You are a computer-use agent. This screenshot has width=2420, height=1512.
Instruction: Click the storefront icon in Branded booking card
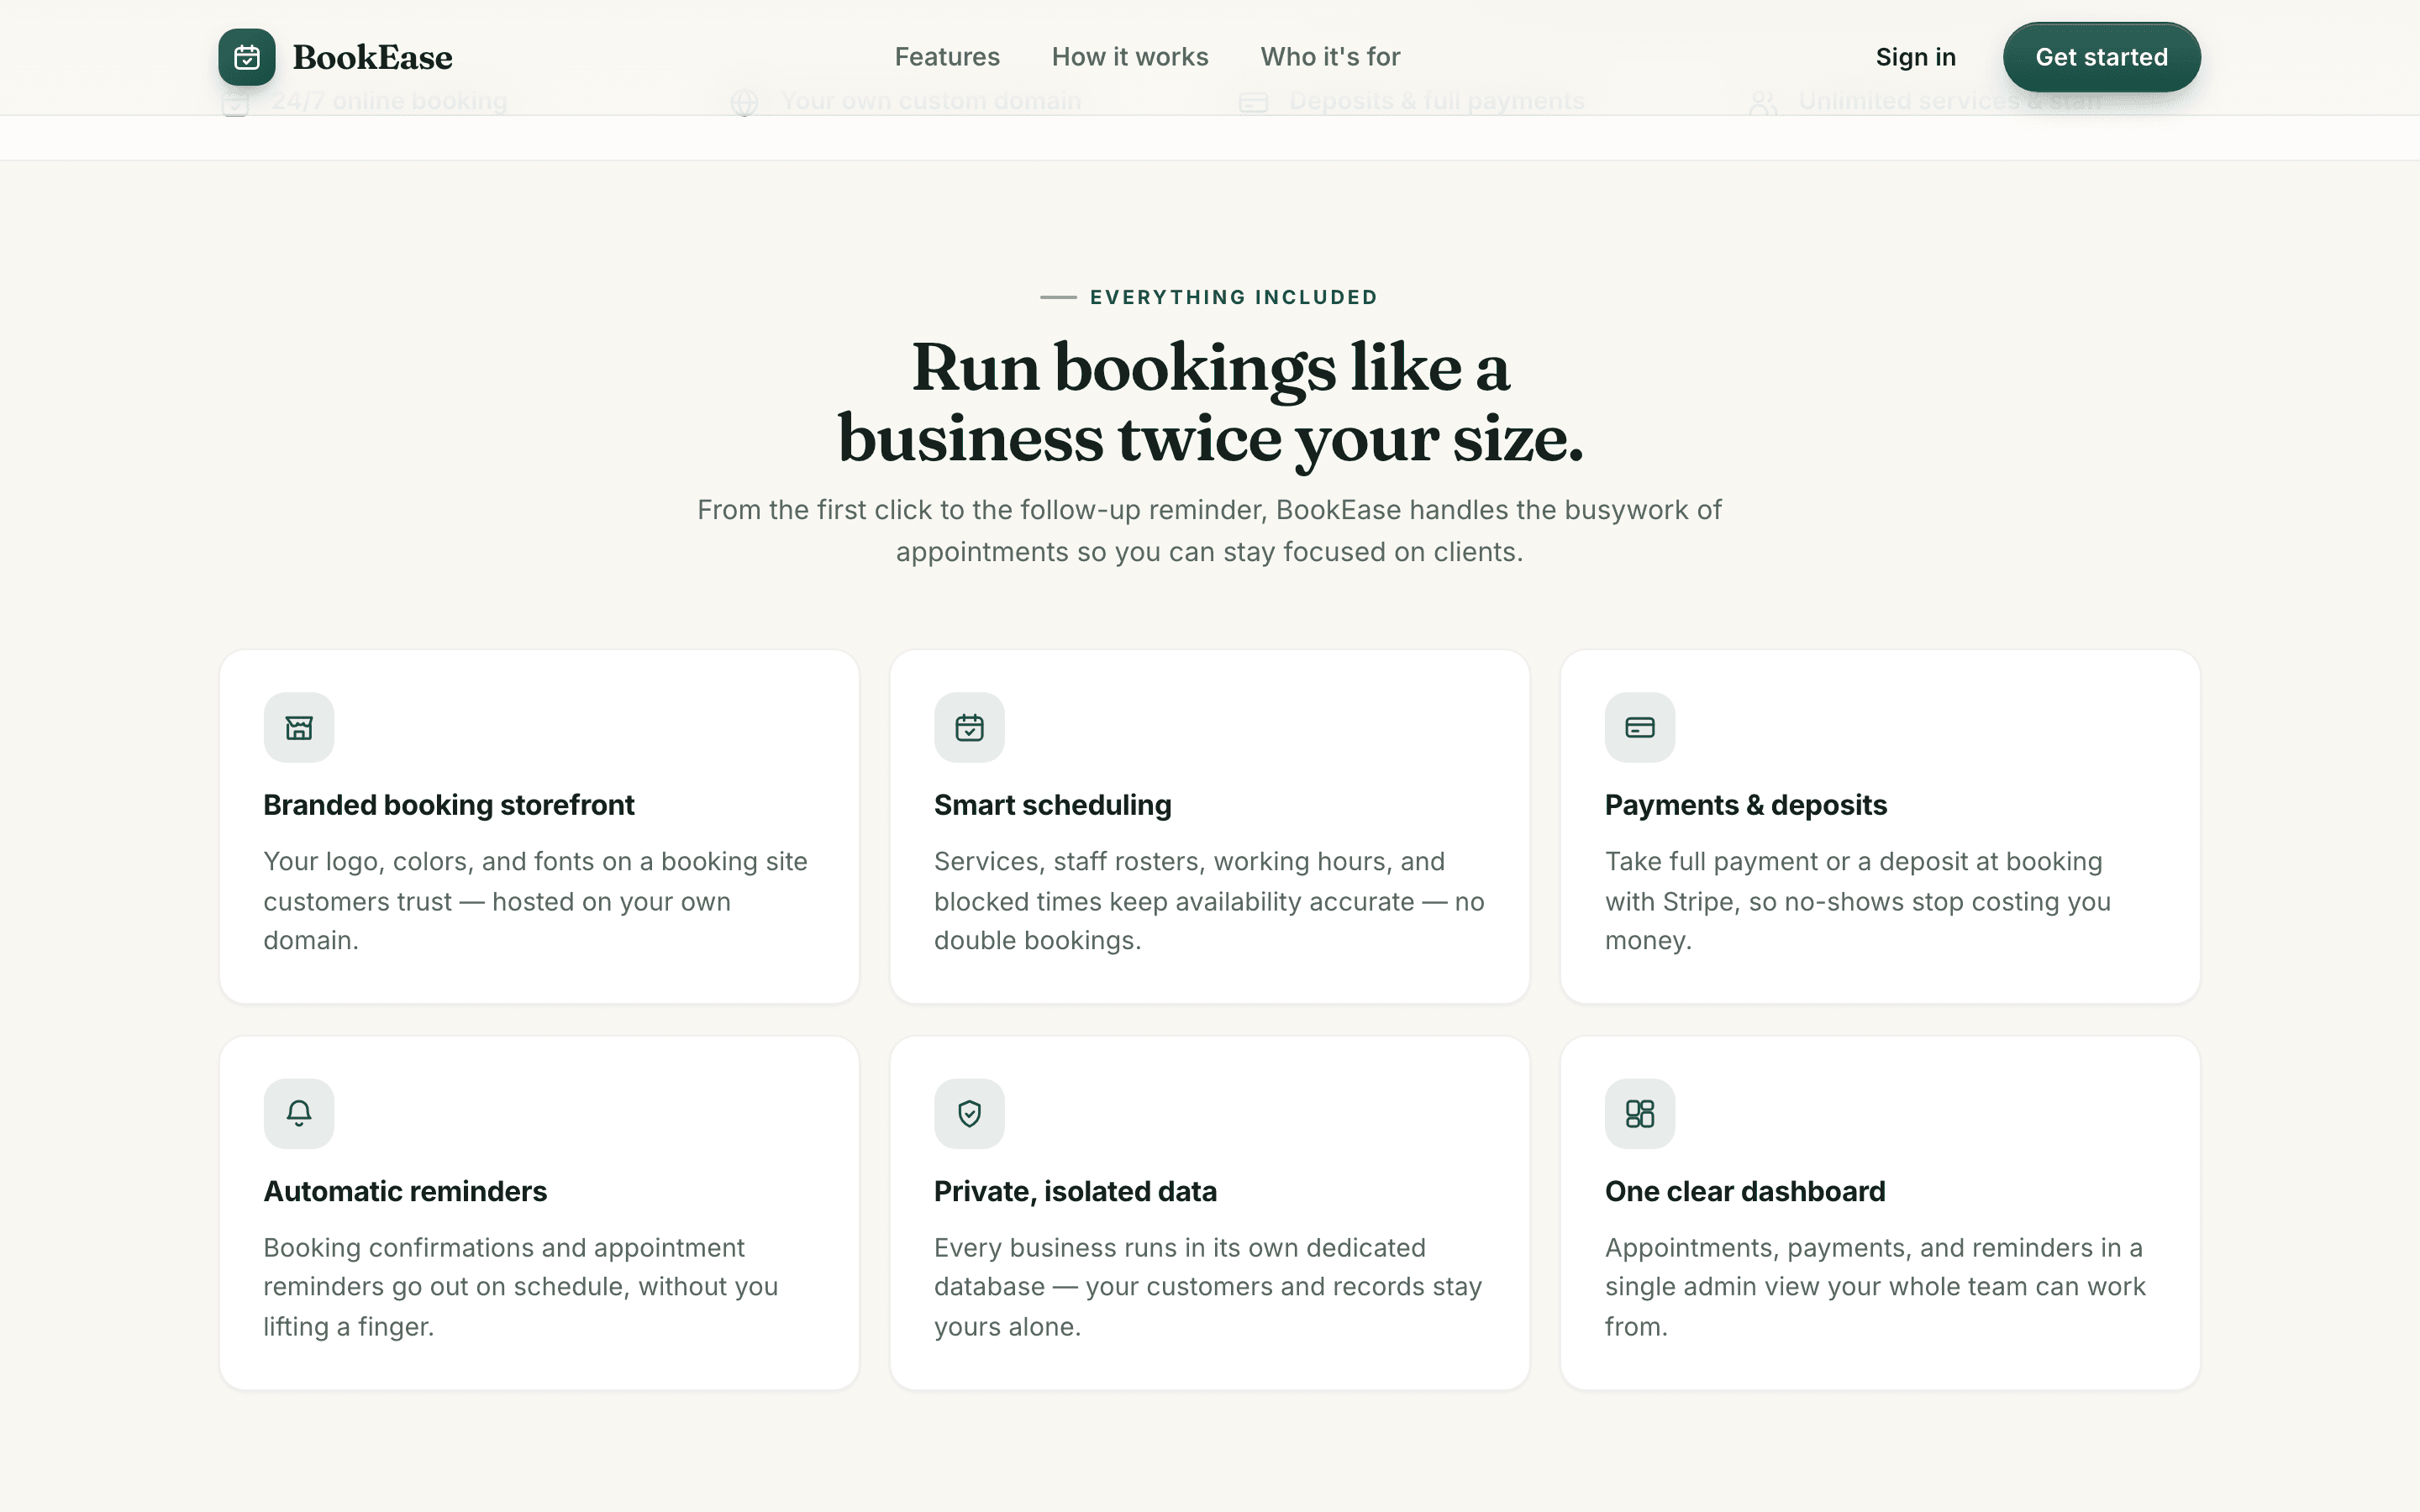[x=299, y=727]
